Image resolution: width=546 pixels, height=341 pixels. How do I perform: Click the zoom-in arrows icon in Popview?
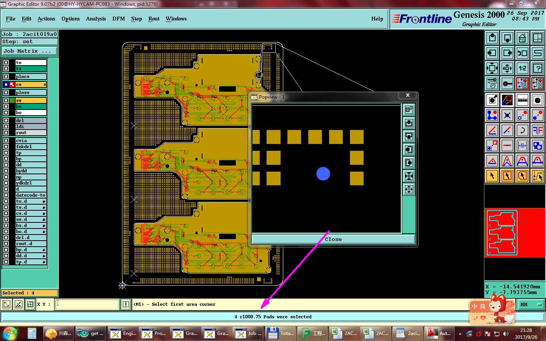tap(409, 189)
